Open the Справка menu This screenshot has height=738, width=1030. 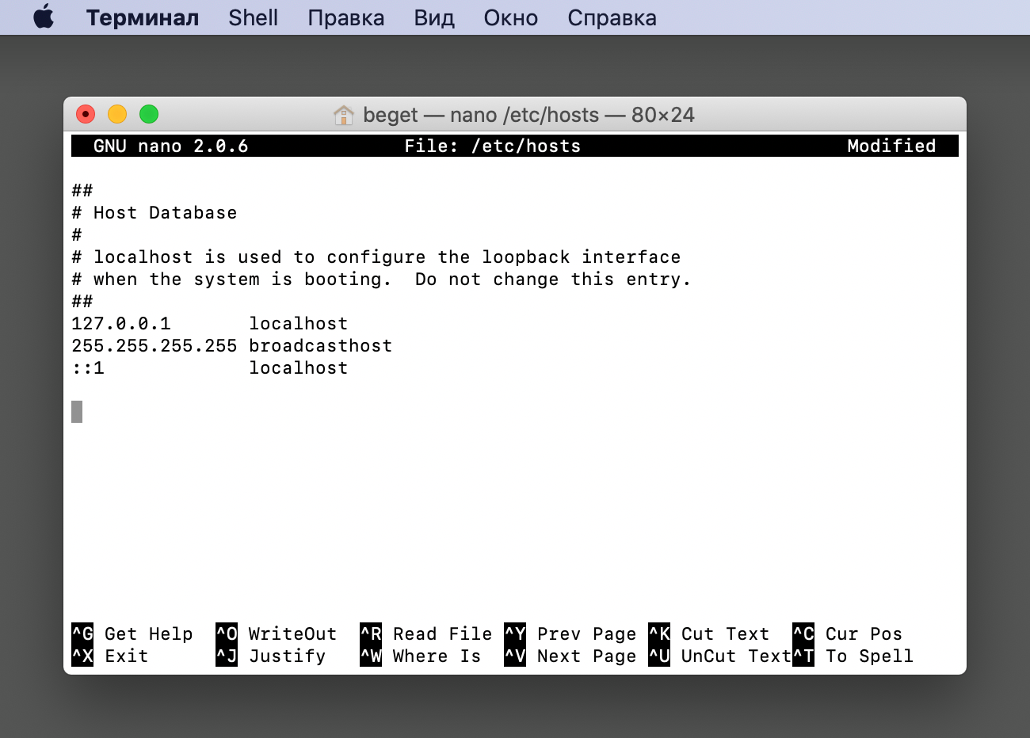pos(612,17)
